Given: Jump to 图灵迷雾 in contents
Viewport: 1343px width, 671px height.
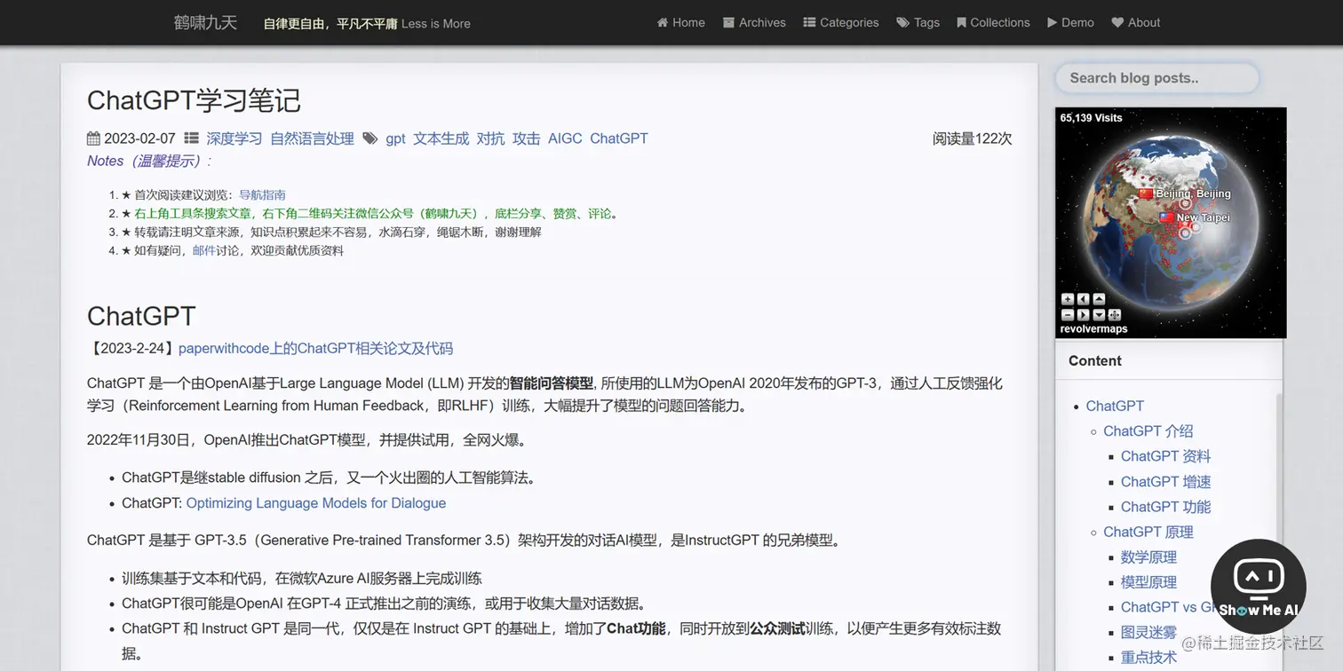Looking at the screenshot, I should [x=1148, y=633].
